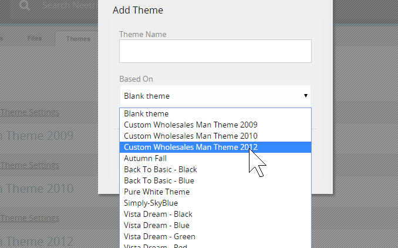Click the Based On dropdown arrow
Image resolution: width=398 pixels, height=248 pixels.
[x=306, y=96]
